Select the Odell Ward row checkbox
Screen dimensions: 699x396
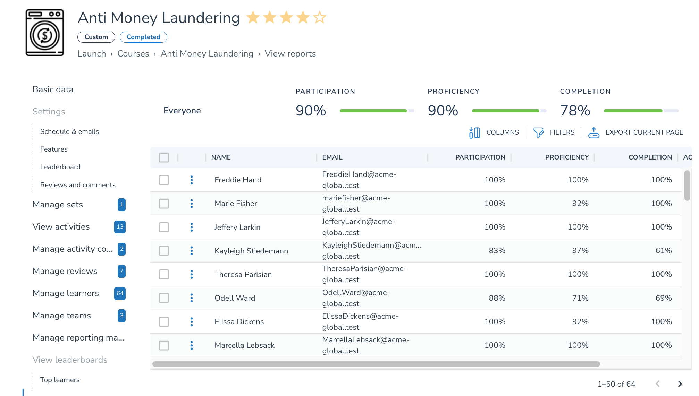[x=164, y=298]
